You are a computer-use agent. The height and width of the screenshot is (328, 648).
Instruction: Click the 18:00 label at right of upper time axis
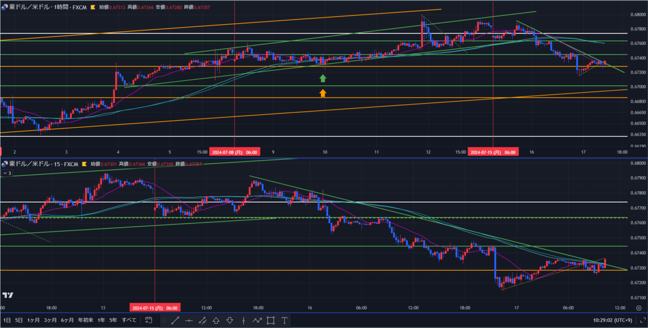coord(622,152)
